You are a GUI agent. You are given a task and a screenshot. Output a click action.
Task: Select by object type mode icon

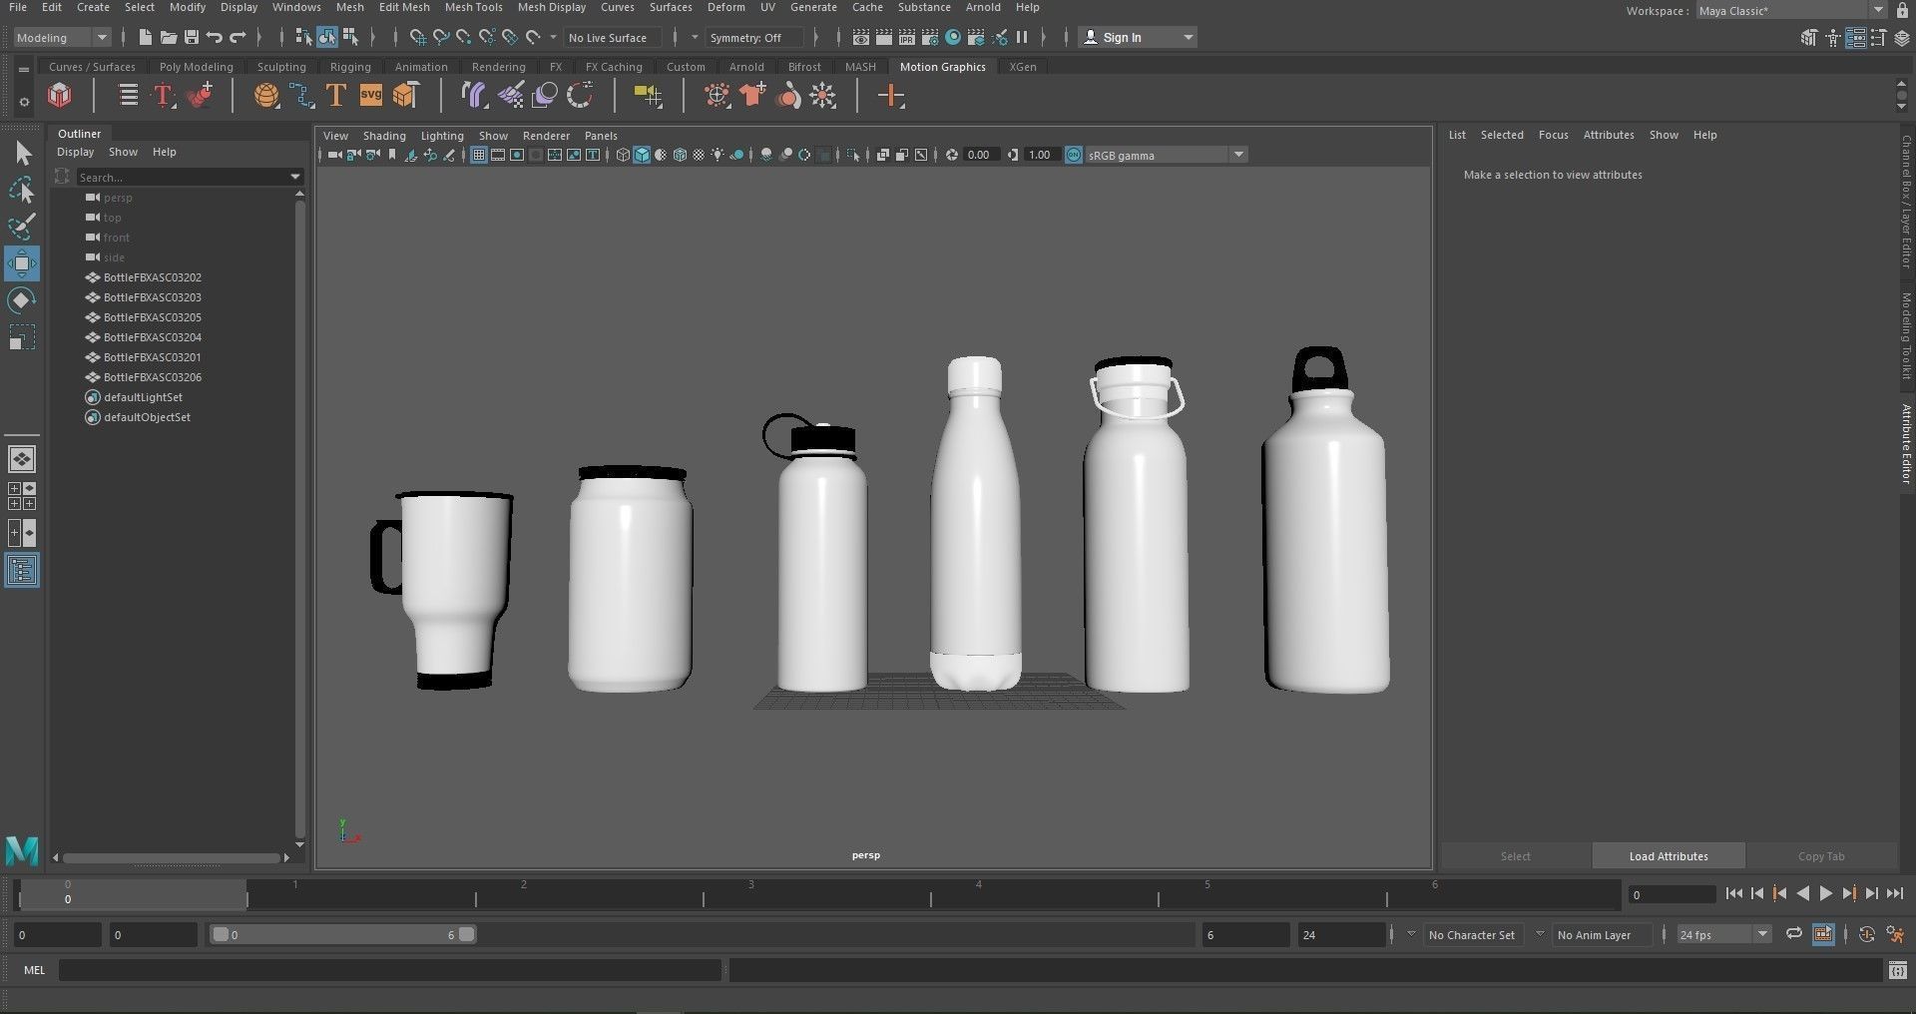(x=327, y=38)
